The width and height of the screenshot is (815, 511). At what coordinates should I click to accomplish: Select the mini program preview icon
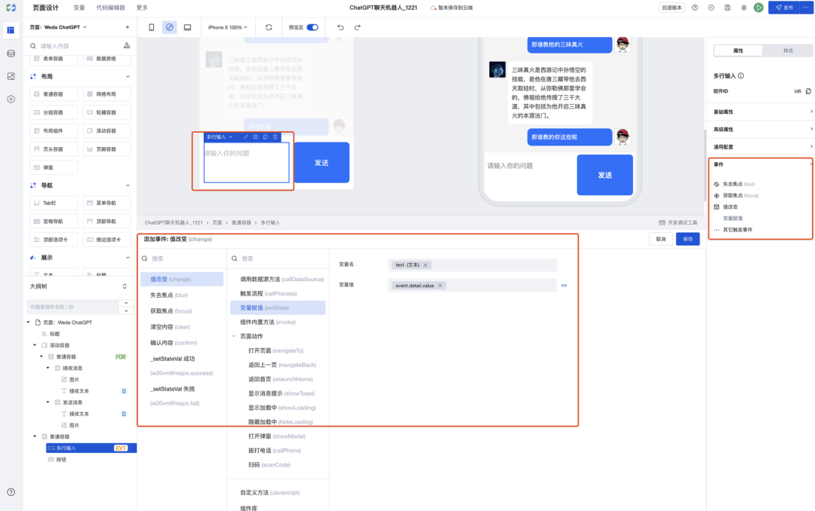click(x=170, y=28)
